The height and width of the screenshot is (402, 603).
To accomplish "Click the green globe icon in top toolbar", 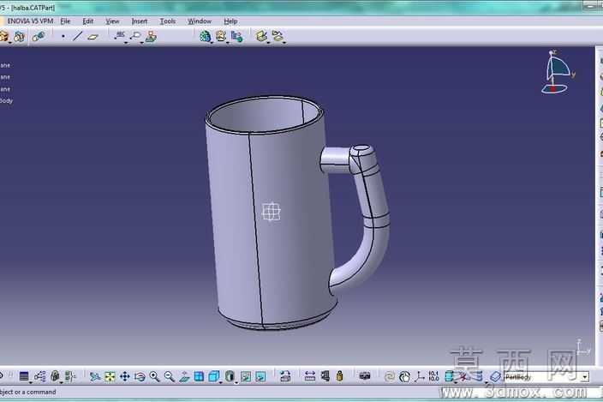I will [x=205, y=36].
